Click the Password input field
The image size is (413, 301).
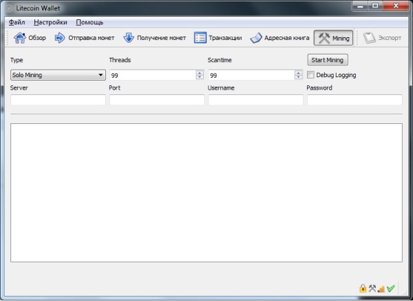pos(354,100)
